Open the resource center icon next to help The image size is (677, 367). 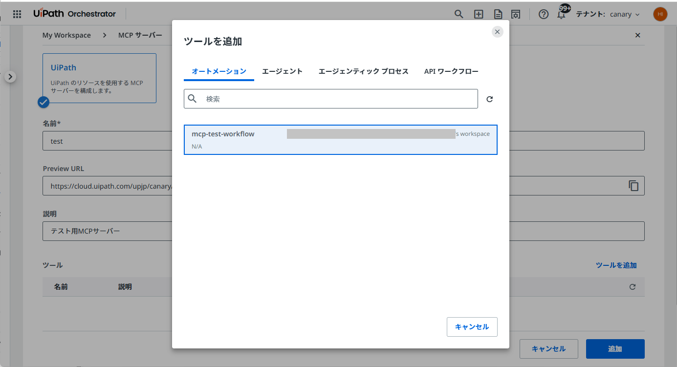pyautogui.click(x=515, y=14)
